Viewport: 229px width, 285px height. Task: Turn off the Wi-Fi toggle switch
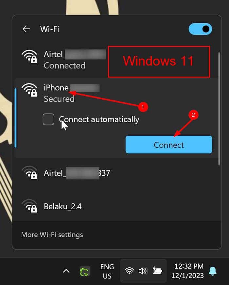click(200, 29)
